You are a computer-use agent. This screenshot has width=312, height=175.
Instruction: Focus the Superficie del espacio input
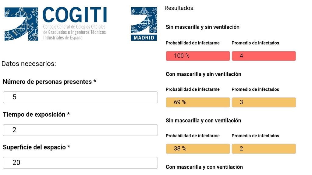(80, 163)
